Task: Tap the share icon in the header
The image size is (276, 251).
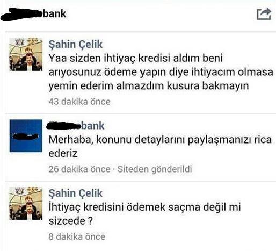Action: (264, 13)
